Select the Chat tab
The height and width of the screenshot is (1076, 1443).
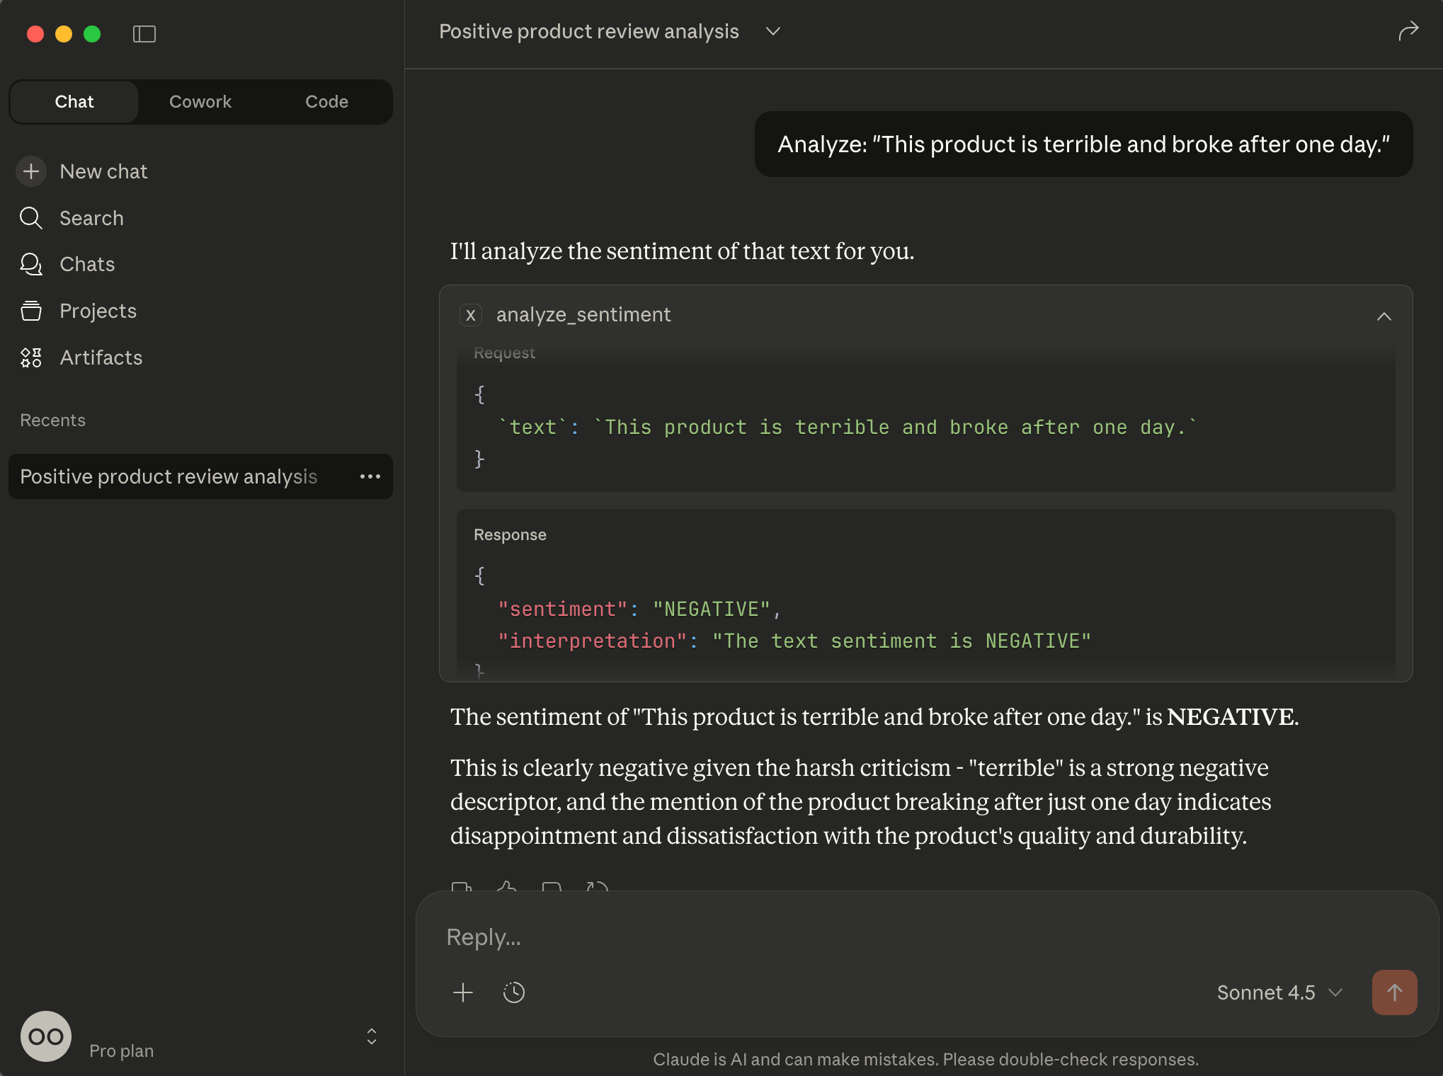(74, 102)
